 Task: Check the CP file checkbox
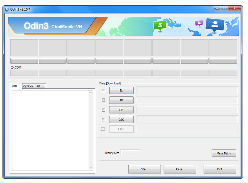103,110
